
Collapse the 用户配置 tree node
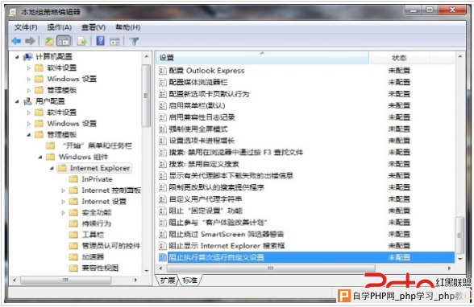pos(17,101)
